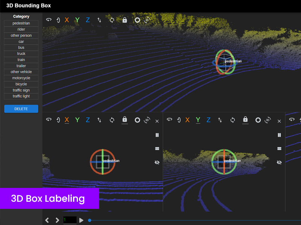Toggle visibility eye icon in bottom-middle view

[x=279, y=162]
